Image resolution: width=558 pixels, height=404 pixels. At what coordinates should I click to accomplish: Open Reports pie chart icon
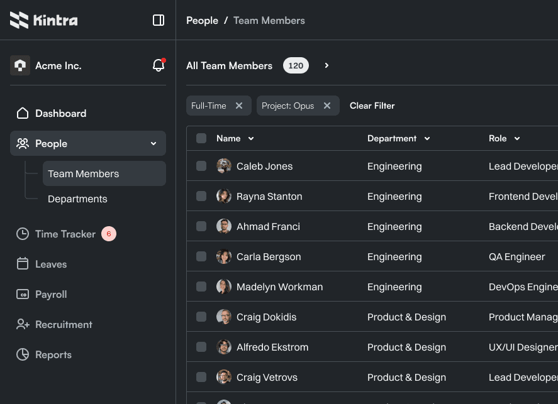(23, 354)
